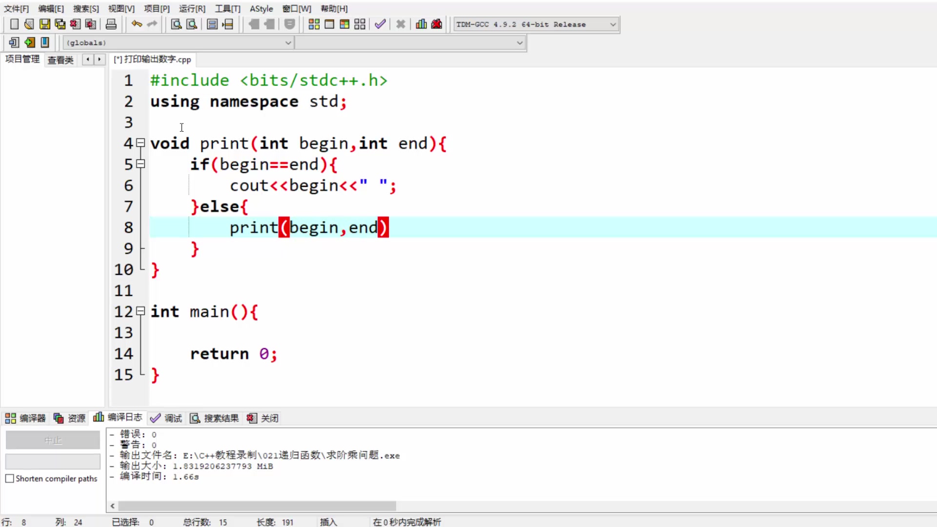Click the profile analysis chart icon

pos(421,24)
